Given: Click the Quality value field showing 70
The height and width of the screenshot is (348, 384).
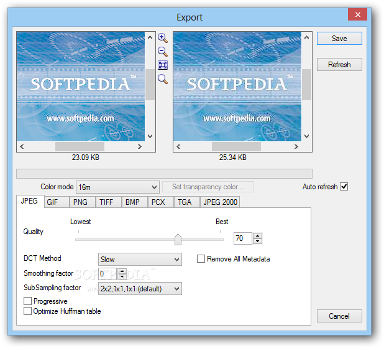Looking at the screenshot, I should pos(243,238).
